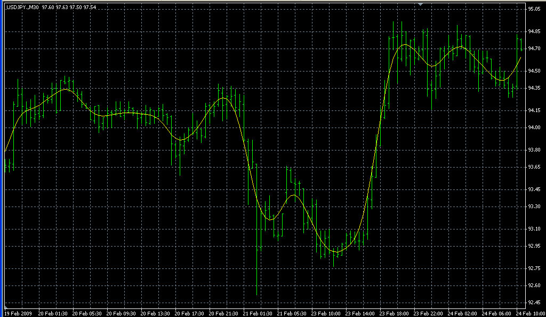Click the USDJPY,M30 chart title label
This screenshot has height=317, width=546.
[x=22, y=7]
